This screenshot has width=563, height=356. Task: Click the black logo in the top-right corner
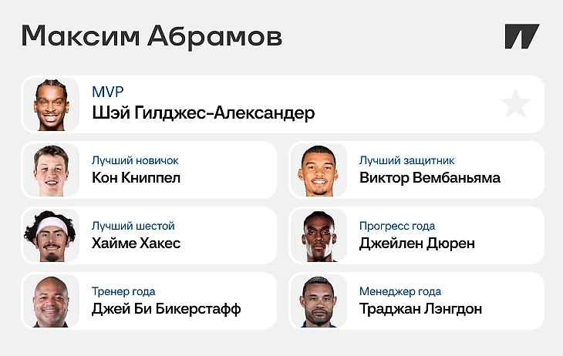point(522,36)
